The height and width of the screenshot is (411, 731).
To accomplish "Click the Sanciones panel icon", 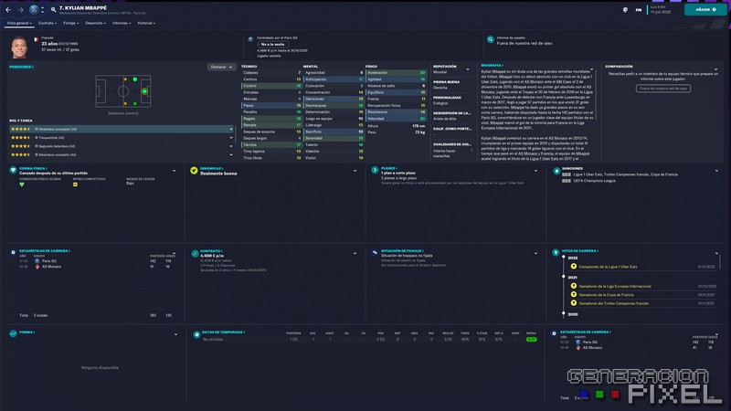I will (x=556, y=171).
